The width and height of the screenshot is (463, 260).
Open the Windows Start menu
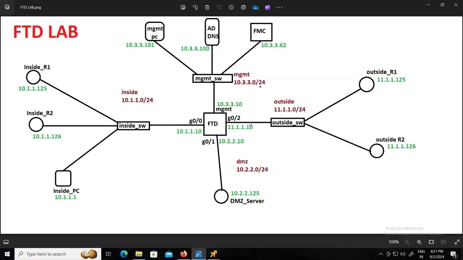(7, 254)
